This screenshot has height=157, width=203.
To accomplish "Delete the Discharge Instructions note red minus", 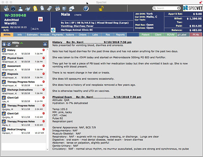I will [x=43, y=90].
